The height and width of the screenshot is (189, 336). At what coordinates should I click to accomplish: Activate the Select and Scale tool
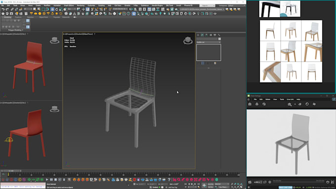pyautogui.click(x=61, y=9)
